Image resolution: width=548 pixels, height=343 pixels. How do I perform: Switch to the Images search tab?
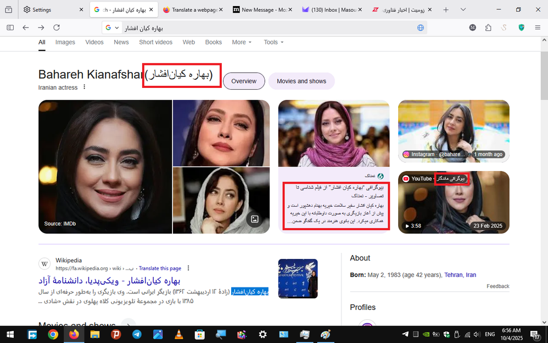pos(65,42)
